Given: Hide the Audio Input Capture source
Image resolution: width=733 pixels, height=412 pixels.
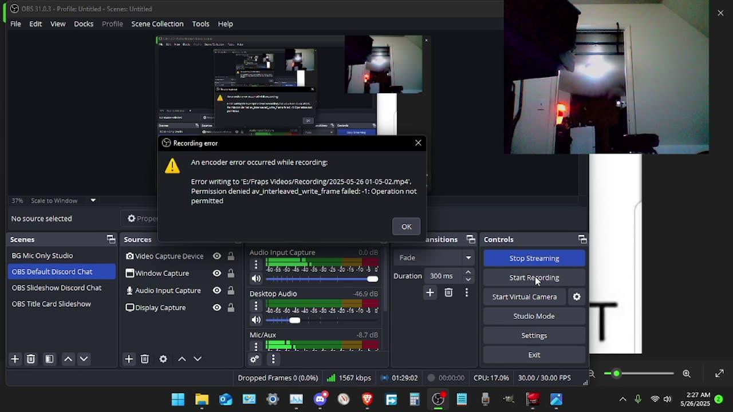Looking at the screenshot, I should [217, 291].
